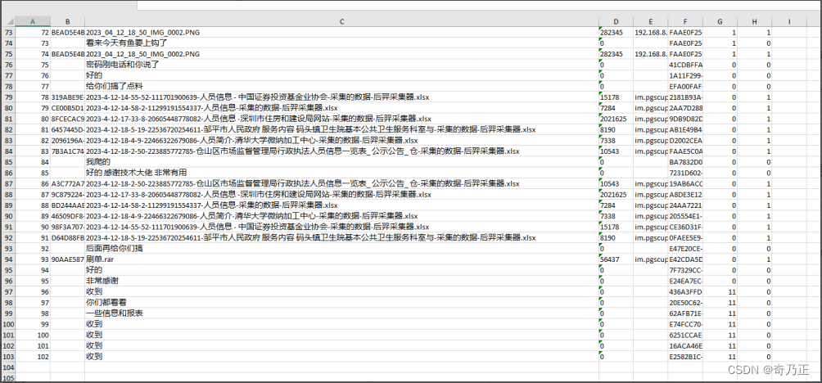Click the '56437' size cell
Viewport: 822px width, 383px height.
pos(616,259)
